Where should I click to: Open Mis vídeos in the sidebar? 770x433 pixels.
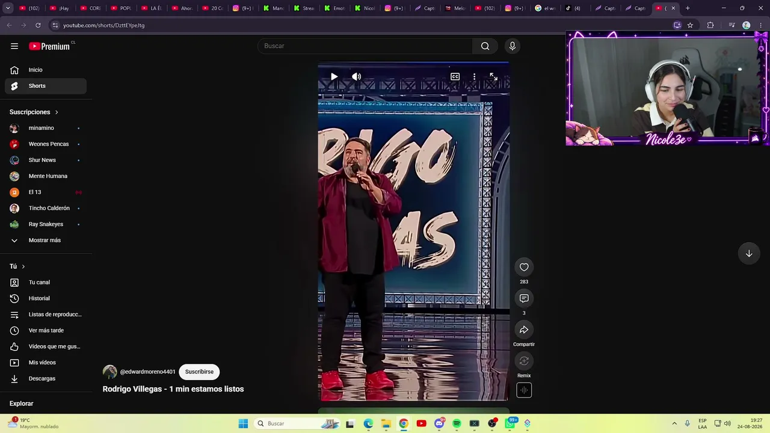click(x=46, y=363)
